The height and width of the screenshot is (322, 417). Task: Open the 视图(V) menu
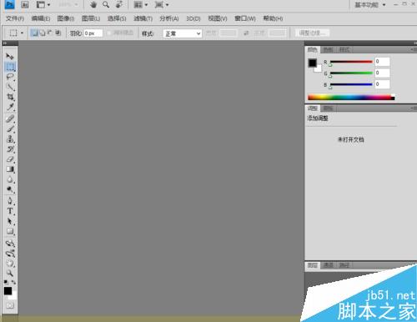click(218, 18)
